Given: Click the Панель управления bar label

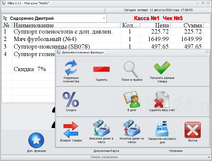Looking at the screenshot, I should coord(104,157).
